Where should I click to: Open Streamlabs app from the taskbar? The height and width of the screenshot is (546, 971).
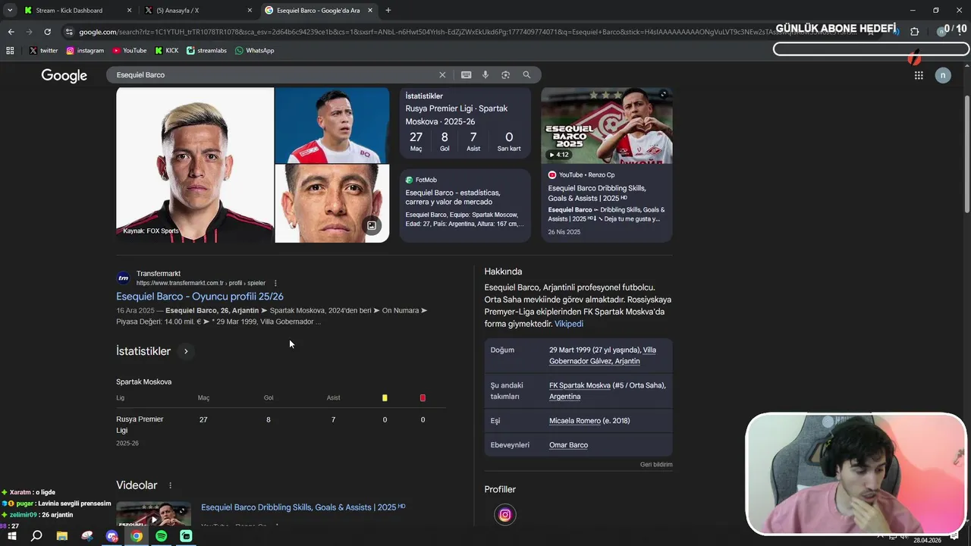click(186, 536)
